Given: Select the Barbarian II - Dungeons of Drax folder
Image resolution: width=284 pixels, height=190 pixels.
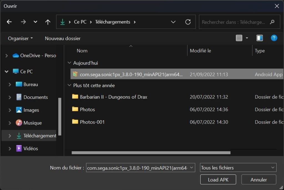Looking at the screenshot, I should (113, 97).
